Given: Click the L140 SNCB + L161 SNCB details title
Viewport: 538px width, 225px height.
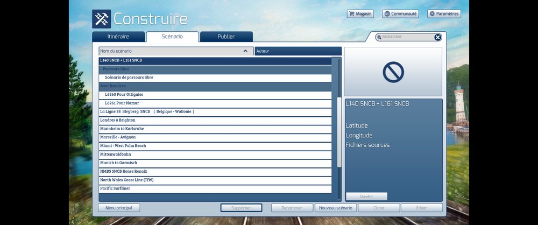Looking at the screenshot, I should 378,104.
